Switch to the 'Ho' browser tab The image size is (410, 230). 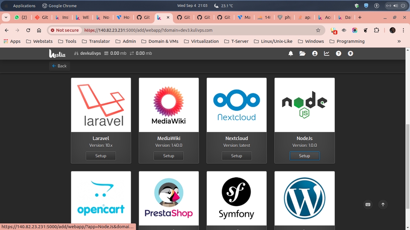[124, 17]
